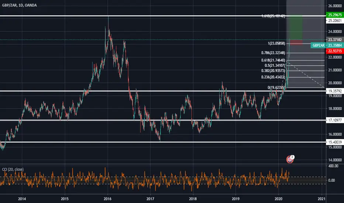Select the Fibonacci 0.618(21.74640) level label
Viewport: 344px width, 203px height.
pyautogui.click(x=274, y=61)
